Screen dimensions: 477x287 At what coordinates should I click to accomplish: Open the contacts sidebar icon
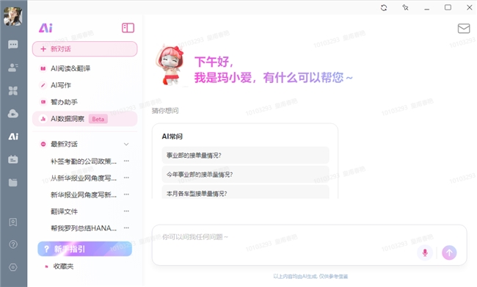pyautogui.click(x=12, y=68)
